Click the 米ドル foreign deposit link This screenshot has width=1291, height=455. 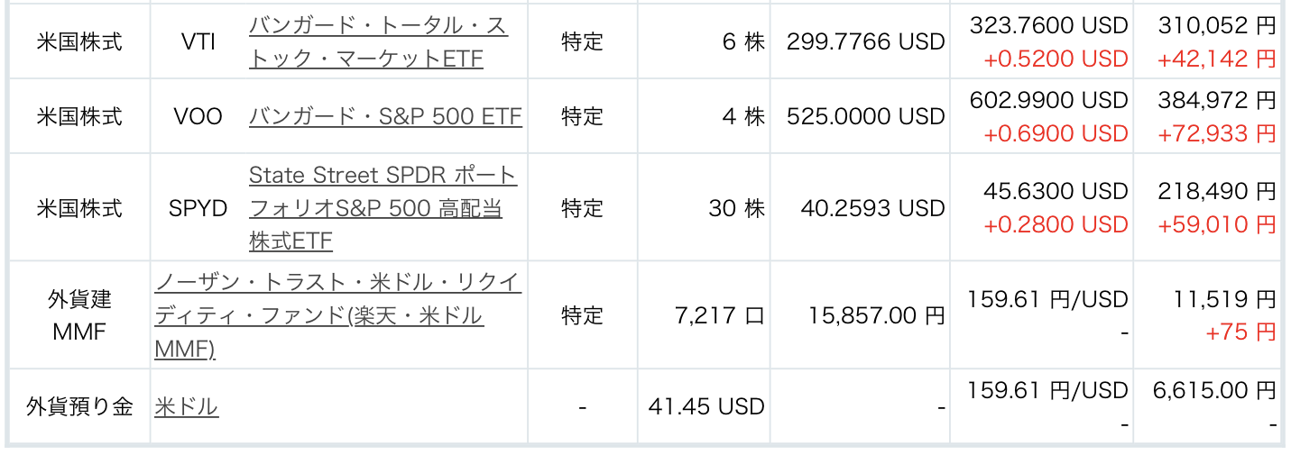point(187,406)
